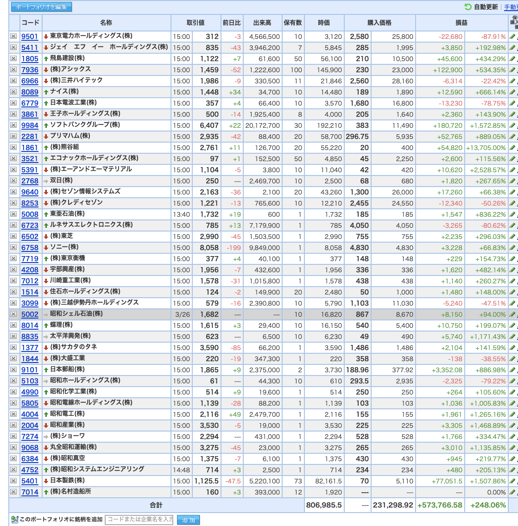Delete row 9501 with X icon
This screenshot has width=518, height=526.
click(x=13, y=36)
